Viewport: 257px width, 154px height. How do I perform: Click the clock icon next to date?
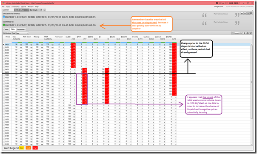(x=217, y=3)
